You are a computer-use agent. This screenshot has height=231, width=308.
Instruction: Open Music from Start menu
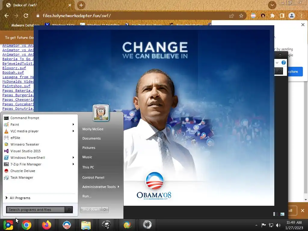87,157
